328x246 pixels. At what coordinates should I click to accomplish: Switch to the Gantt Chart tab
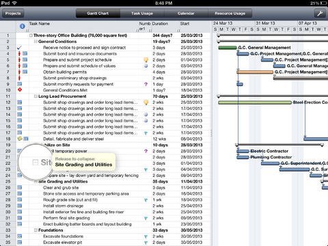click(98, 14)
